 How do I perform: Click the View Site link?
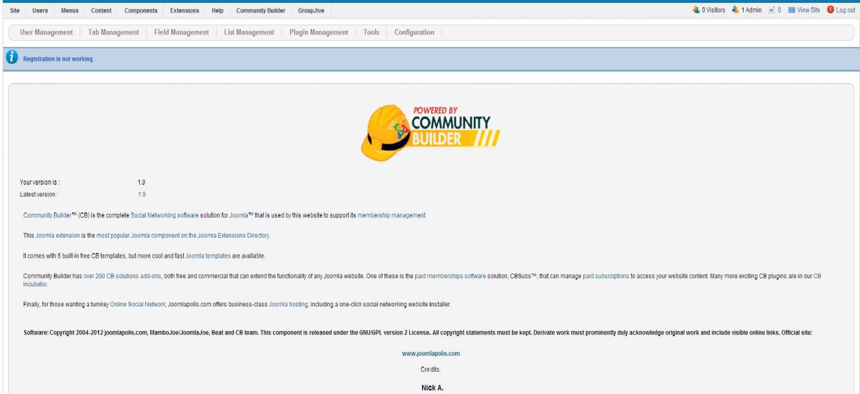coord(808,10)
